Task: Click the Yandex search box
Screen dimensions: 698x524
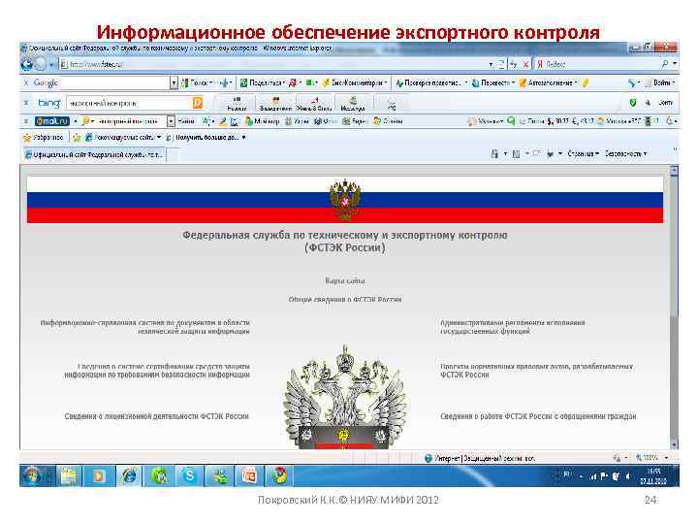Action: pyautogui.click(x=601, y=64)
